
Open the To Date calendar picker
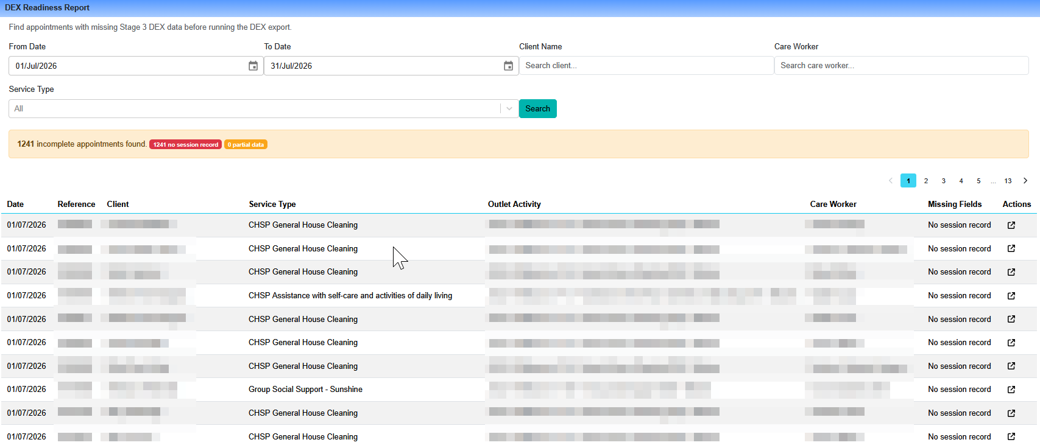(508, 66)
